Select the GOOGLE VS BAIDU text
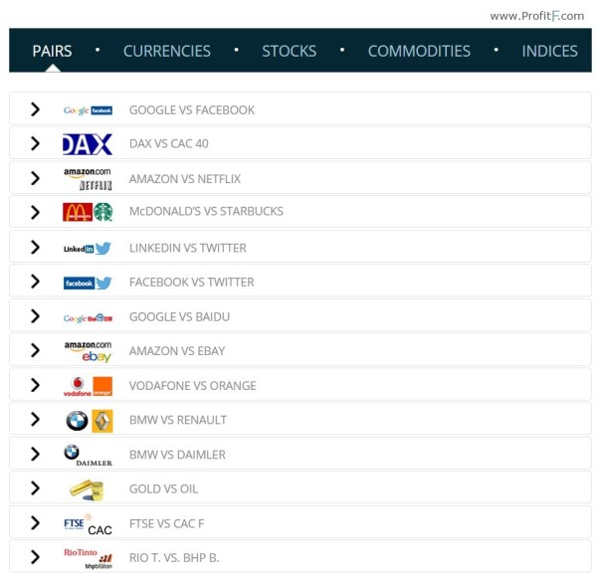This screenshot has width=597, height=579. click(179, 316)
